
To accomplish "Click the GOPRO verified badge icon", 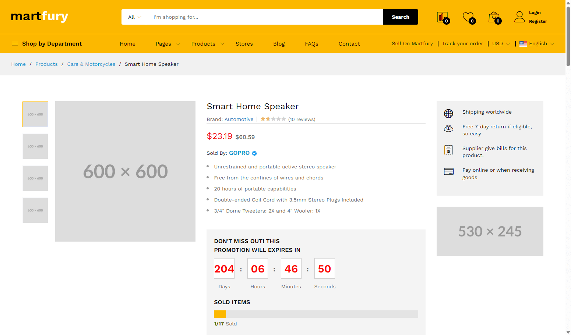I will point(254,153).
